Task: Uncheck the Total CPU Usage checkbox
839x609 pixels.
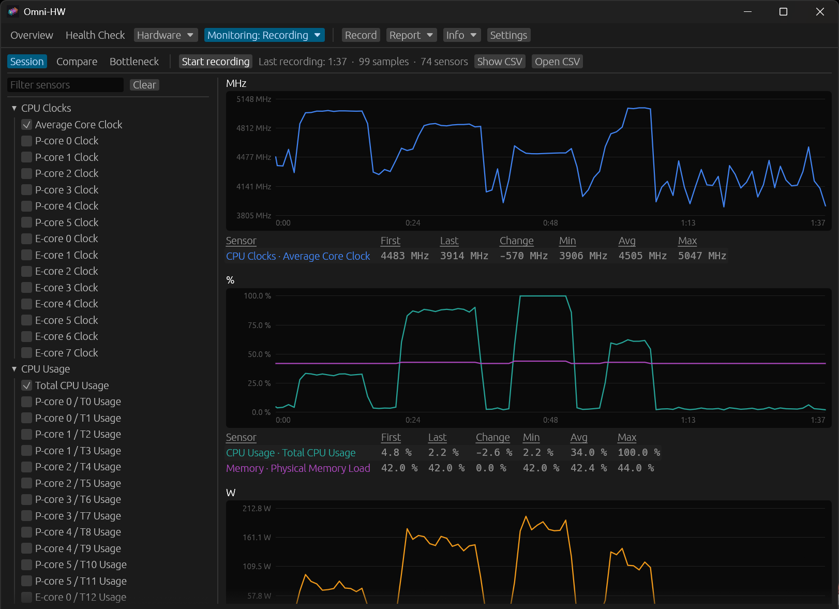Action: [27, 385]
